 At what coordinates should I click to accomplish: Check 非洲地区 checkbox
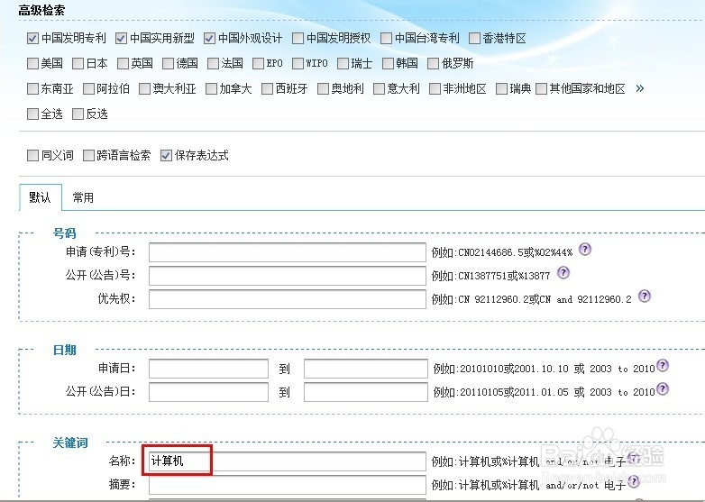pos(435,88)
